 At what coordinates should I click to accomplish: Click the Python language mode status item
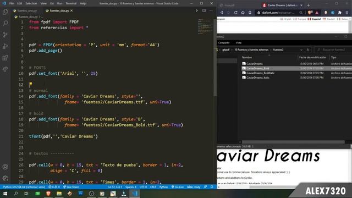pos(163,187)
